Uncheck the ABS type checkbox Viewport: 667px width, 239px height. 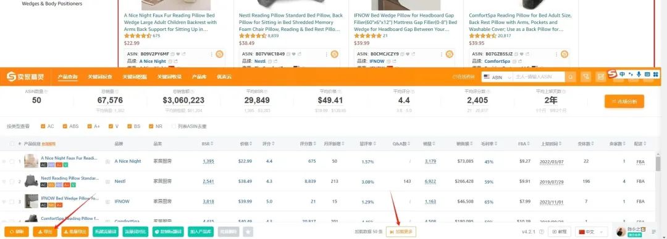tap(65, 126)
